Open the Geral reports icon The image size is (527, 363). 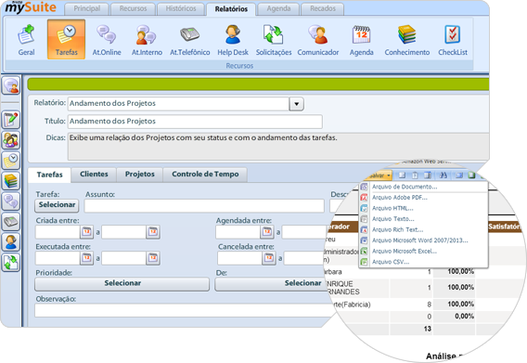click(x=26, y=40)
